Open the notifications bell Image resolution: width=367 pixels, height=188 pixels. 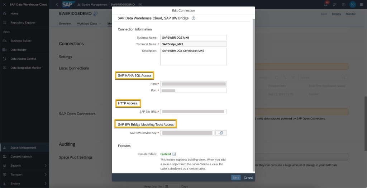pos(325,4)
